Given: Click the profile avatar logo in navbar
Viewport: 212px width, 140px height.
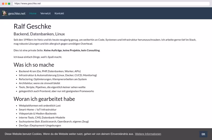Looking at the screenshot, I should [5, 13].
